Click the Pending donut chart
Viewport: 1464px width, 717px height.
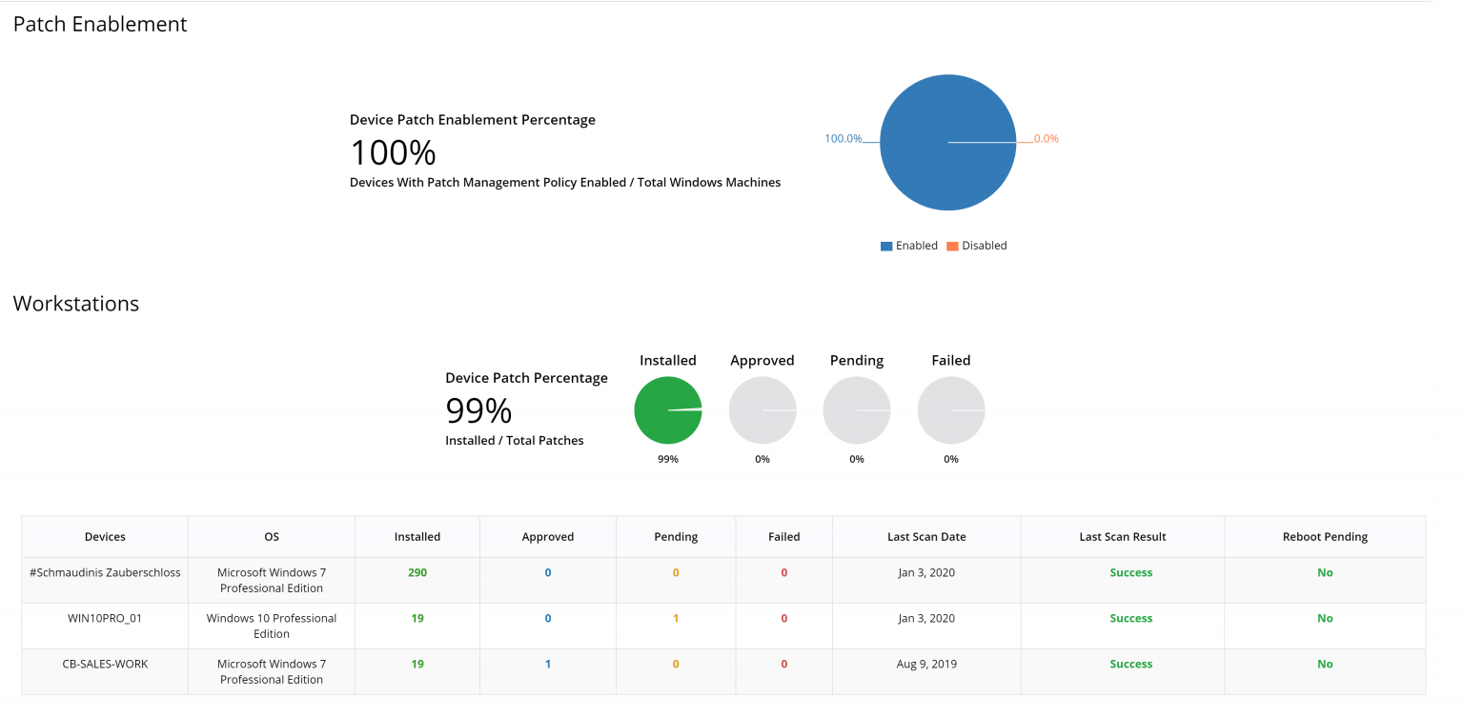click(x=856, y=408)
